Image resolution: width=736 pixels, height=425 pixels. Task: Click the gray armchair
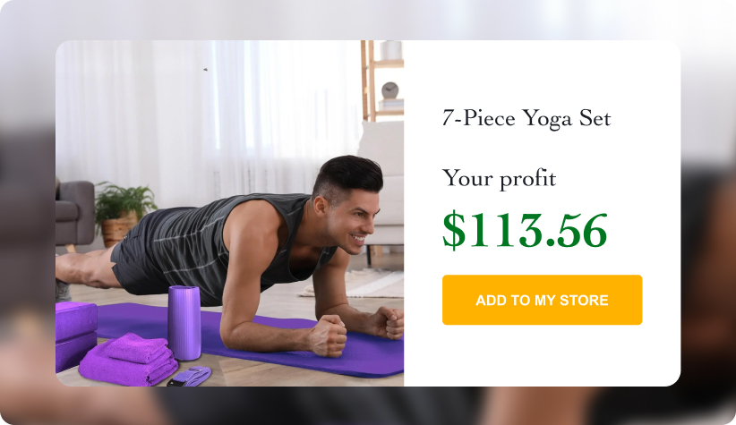click(75, 214)
